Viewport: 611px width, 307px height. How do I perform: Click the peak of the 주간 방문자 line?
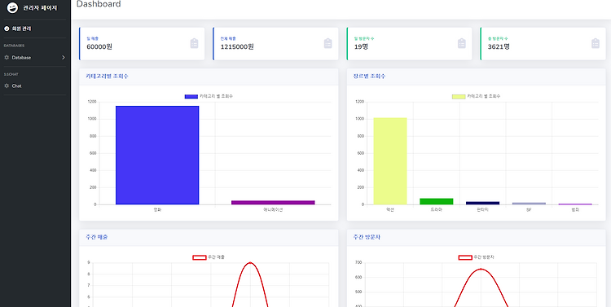481,269
